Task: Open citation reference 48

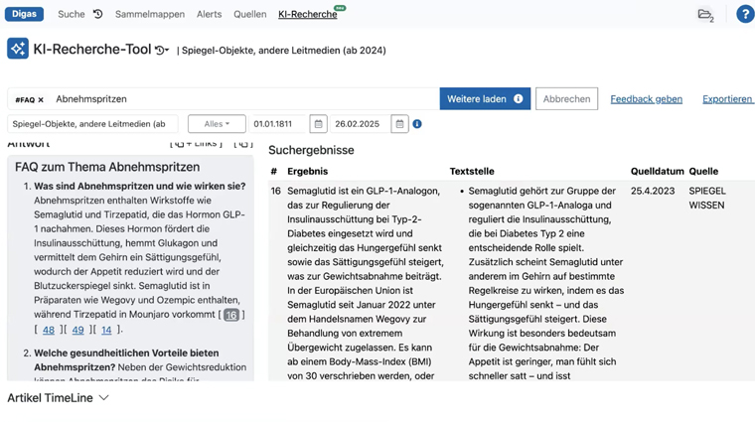Action: point(49,330)
